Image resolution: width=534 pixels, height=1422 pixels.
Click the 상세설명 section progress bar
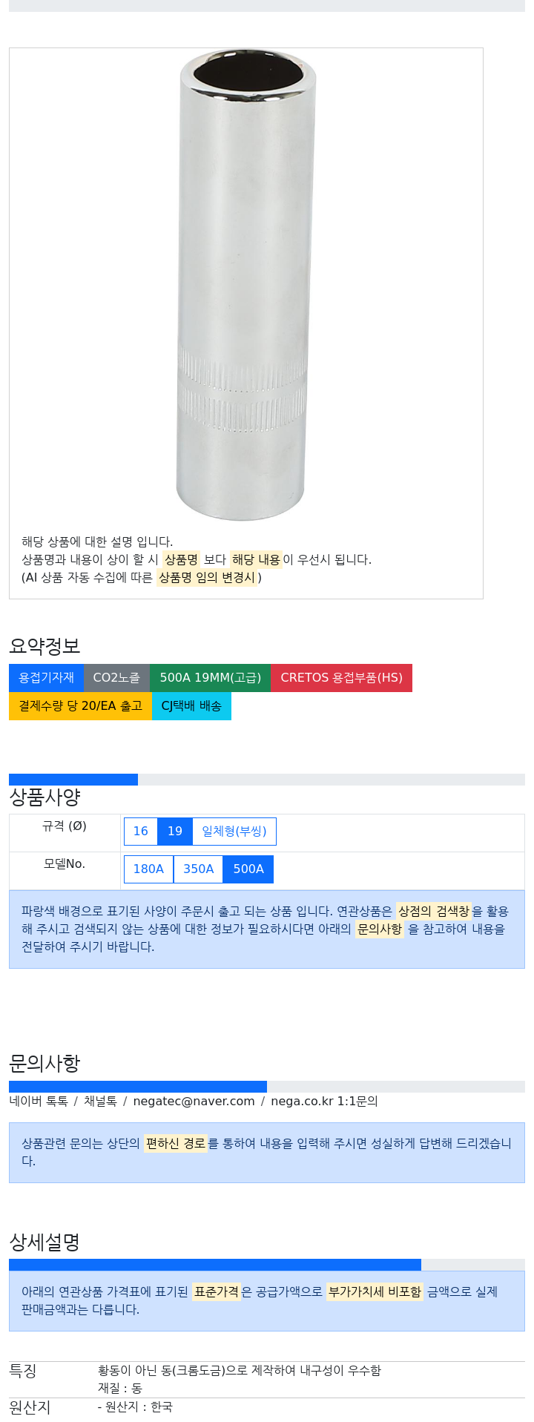pyautogui.click(x=215, y=1265)
